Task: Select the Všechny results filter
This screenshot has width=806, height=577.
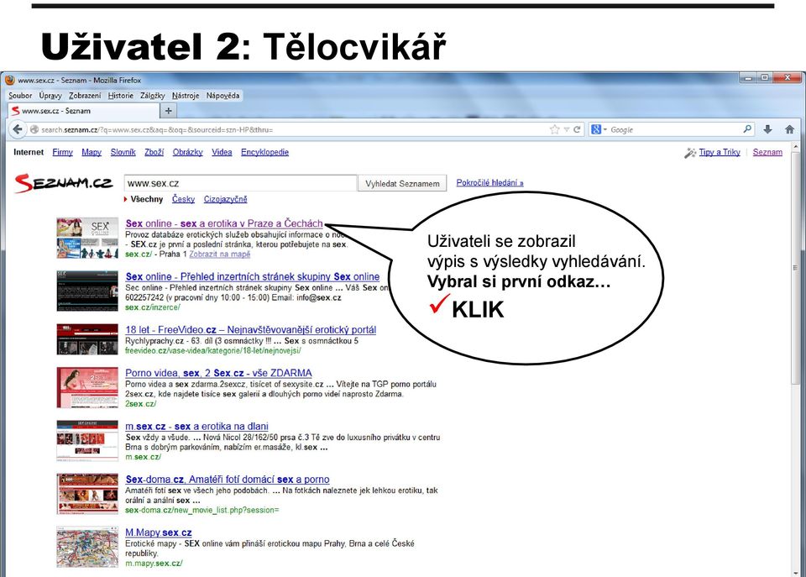Action: pyautogui.click(x=146, y=199)
